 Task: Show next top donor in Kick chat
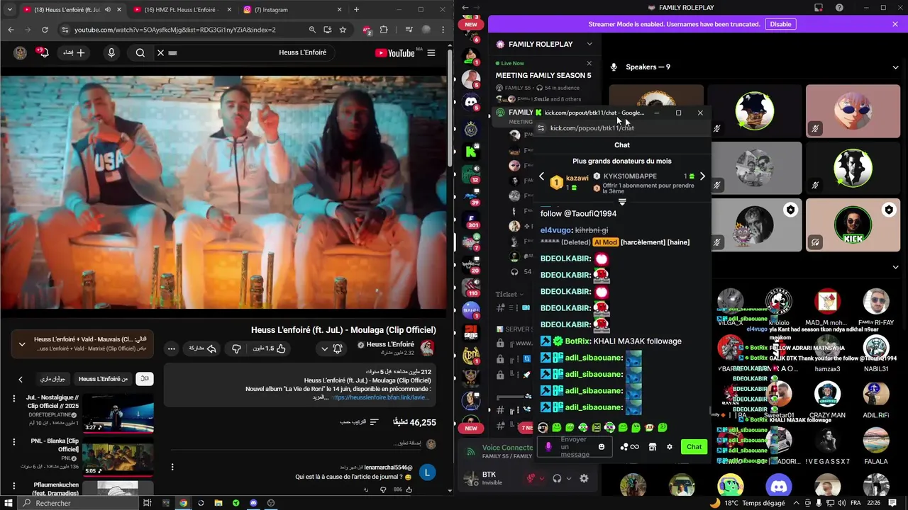pyautogui.click(x=702, y=176)
